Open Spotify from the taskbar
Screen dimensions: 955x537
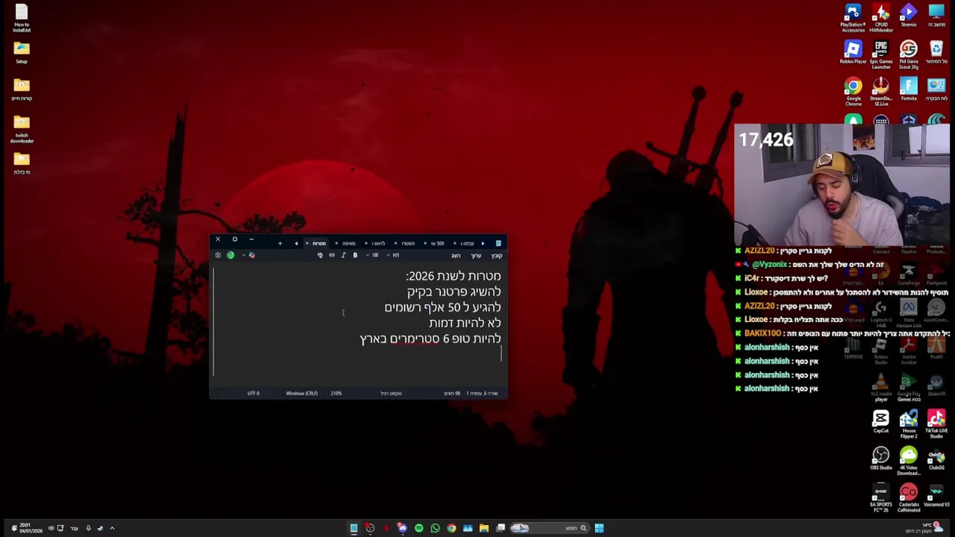click(419, 528)
